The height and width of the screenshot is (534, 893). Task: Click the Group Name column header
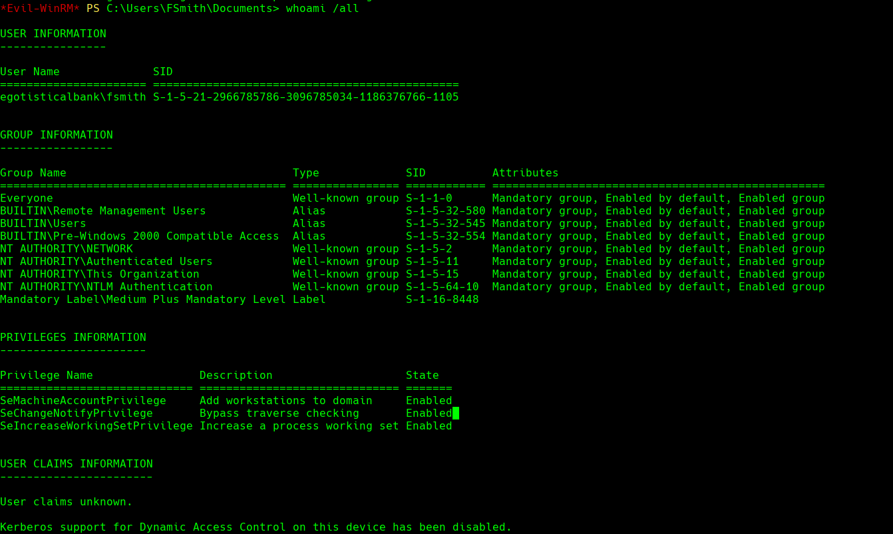(33, 172)
